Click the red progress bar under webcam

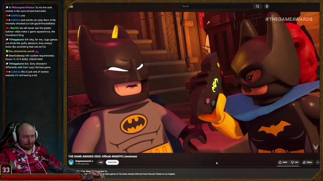click(41, 177)
